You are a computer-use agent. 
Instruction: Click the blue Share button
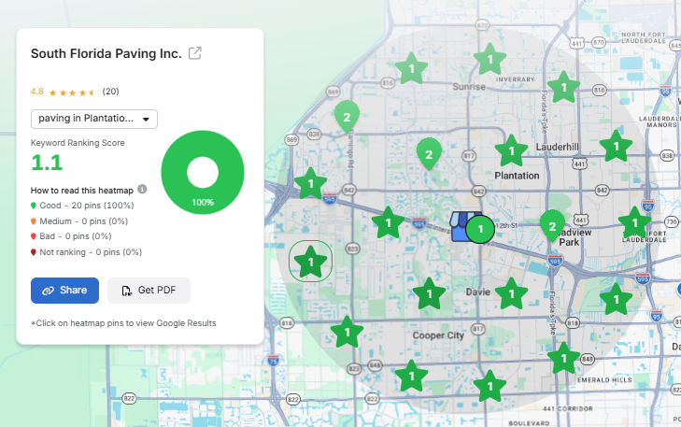click(64, 291)
